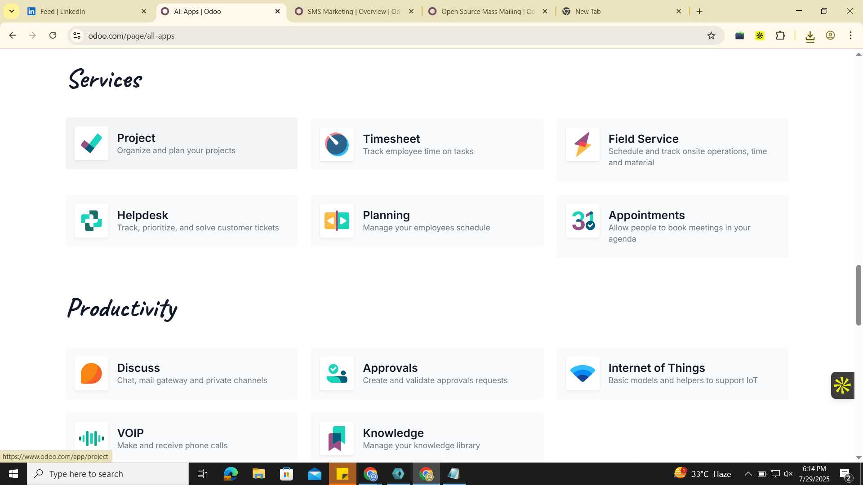Click the page vertical scrollbar thumb
The height and width of the screenshot is (485, 863).
pyautogui.click(x=859, y=295)
